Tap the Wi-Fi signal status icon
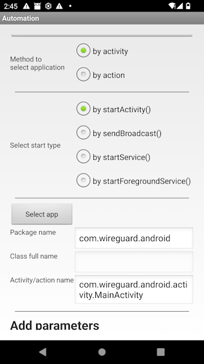 tap(172, 6)
